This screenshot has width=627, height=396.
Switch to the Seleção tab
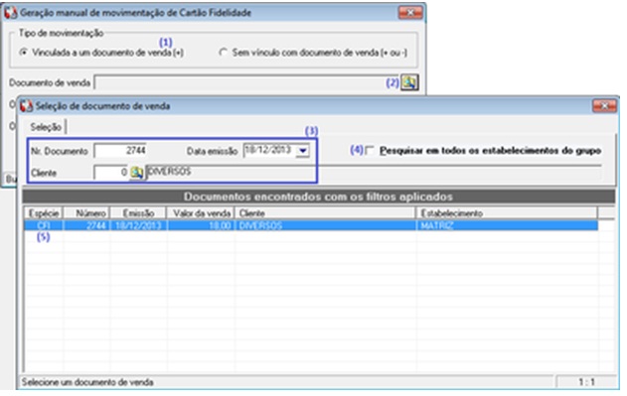point(46,127)
